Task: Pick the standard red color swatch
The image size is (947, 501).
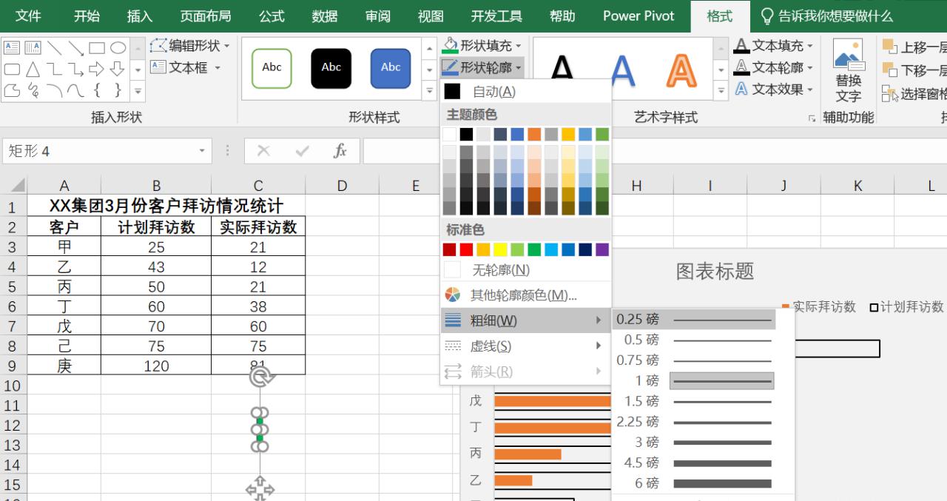Action: (x=466, y=249)
